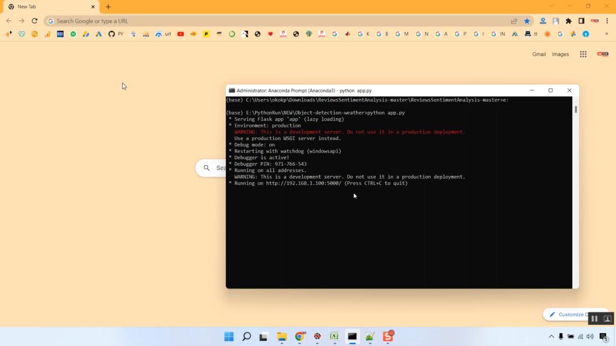The image size is (616, 346).
Task: Show hidden system tray icons
Action: 551,337
